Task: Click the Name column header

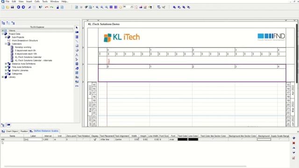Action: 12,136
